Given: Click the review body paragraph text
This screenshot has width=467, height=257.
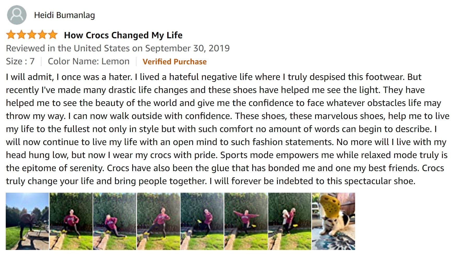Looking at the screenshot, I should [227, 129].
